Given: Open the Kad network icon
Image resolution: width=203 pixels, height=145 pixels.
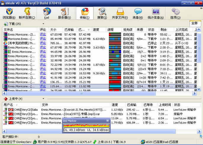Looking at the screenshot, I should [47, 13].
